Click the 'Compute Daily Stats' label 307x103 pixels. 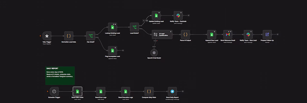pos(149,97)
